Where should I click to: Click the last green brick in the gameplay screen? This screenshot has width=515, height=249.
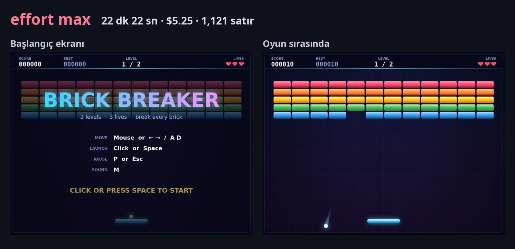point(485,108)
